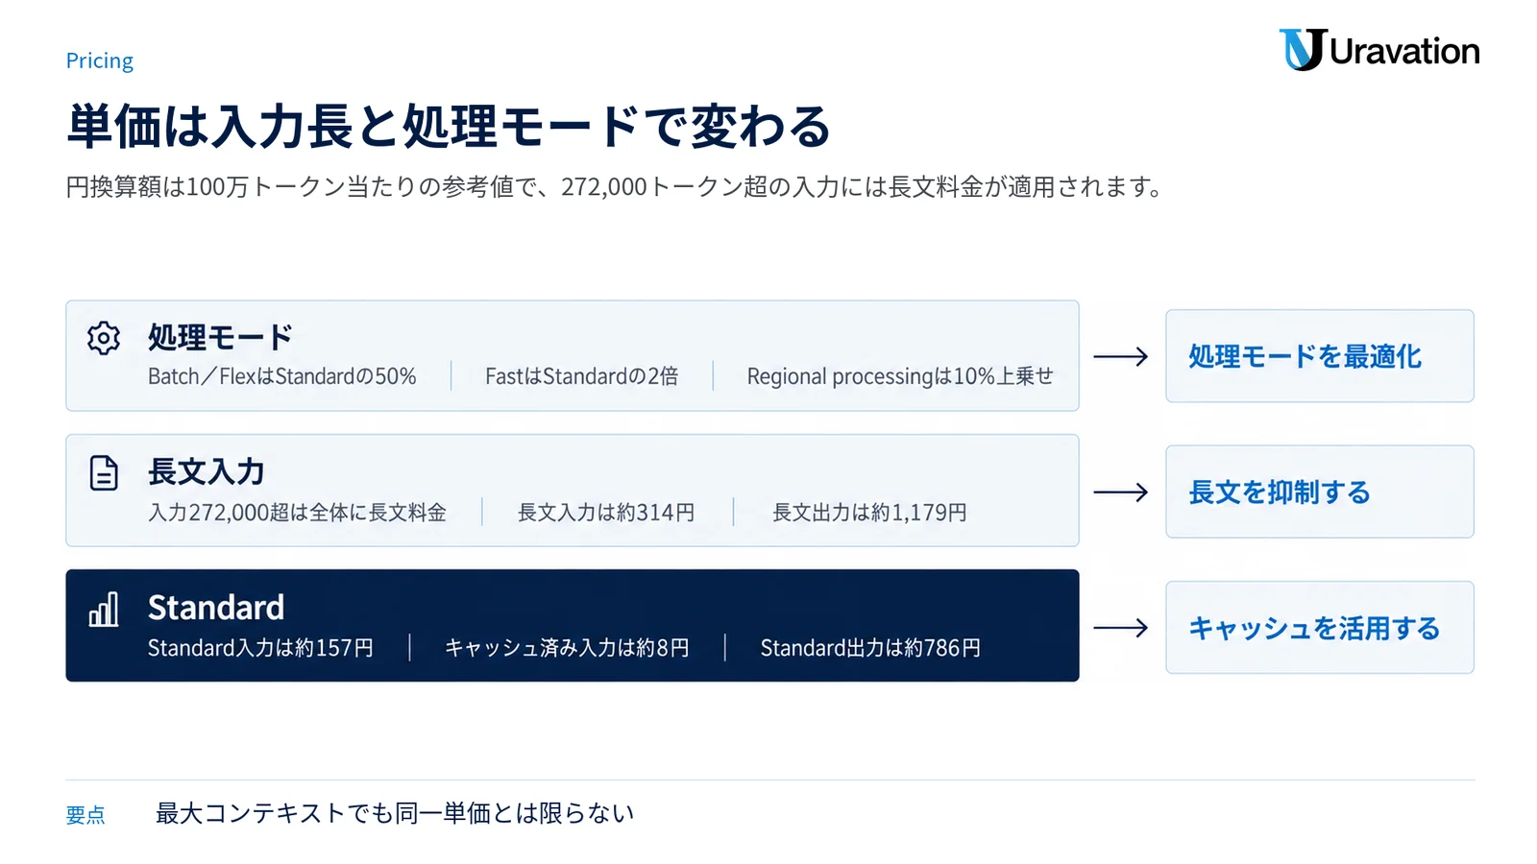Click the Uravation wordmark text
1537x864 pixels.
click(x=1404, y=51)
